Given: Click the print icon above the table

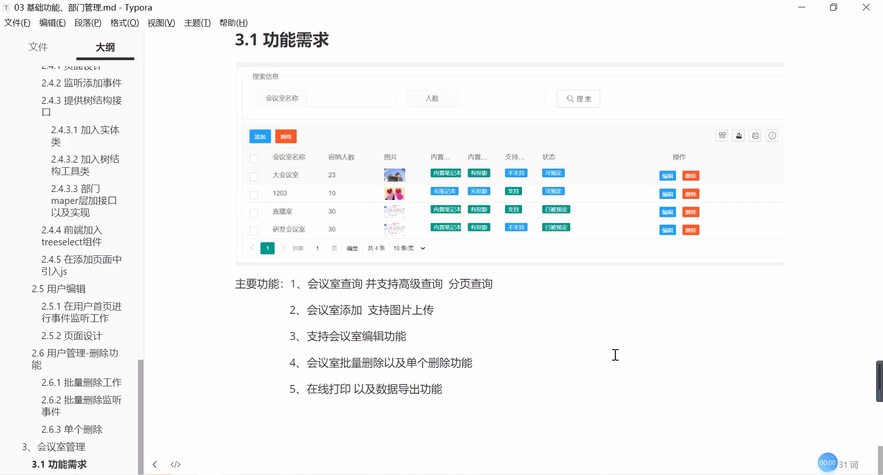Looking at the screenshot, I should (x=755, y=135).
